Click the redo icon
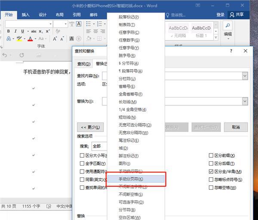Screen dimensions: 258x220 pyautogui.click(x=21, y=55)
